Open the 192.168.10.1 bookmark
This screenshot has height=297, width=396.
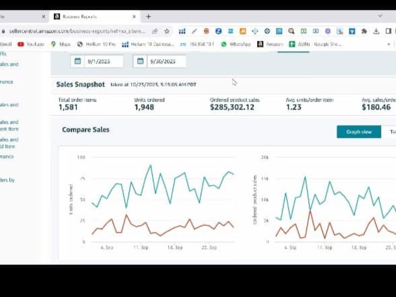[x=197, y=44]
